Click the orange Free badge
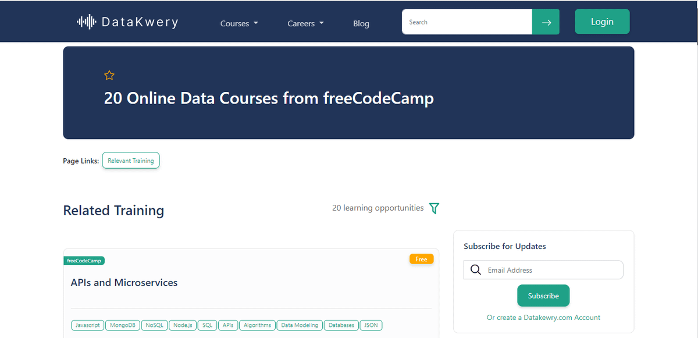This screenshot has height=338, width=698. click(x=421, y=259)
